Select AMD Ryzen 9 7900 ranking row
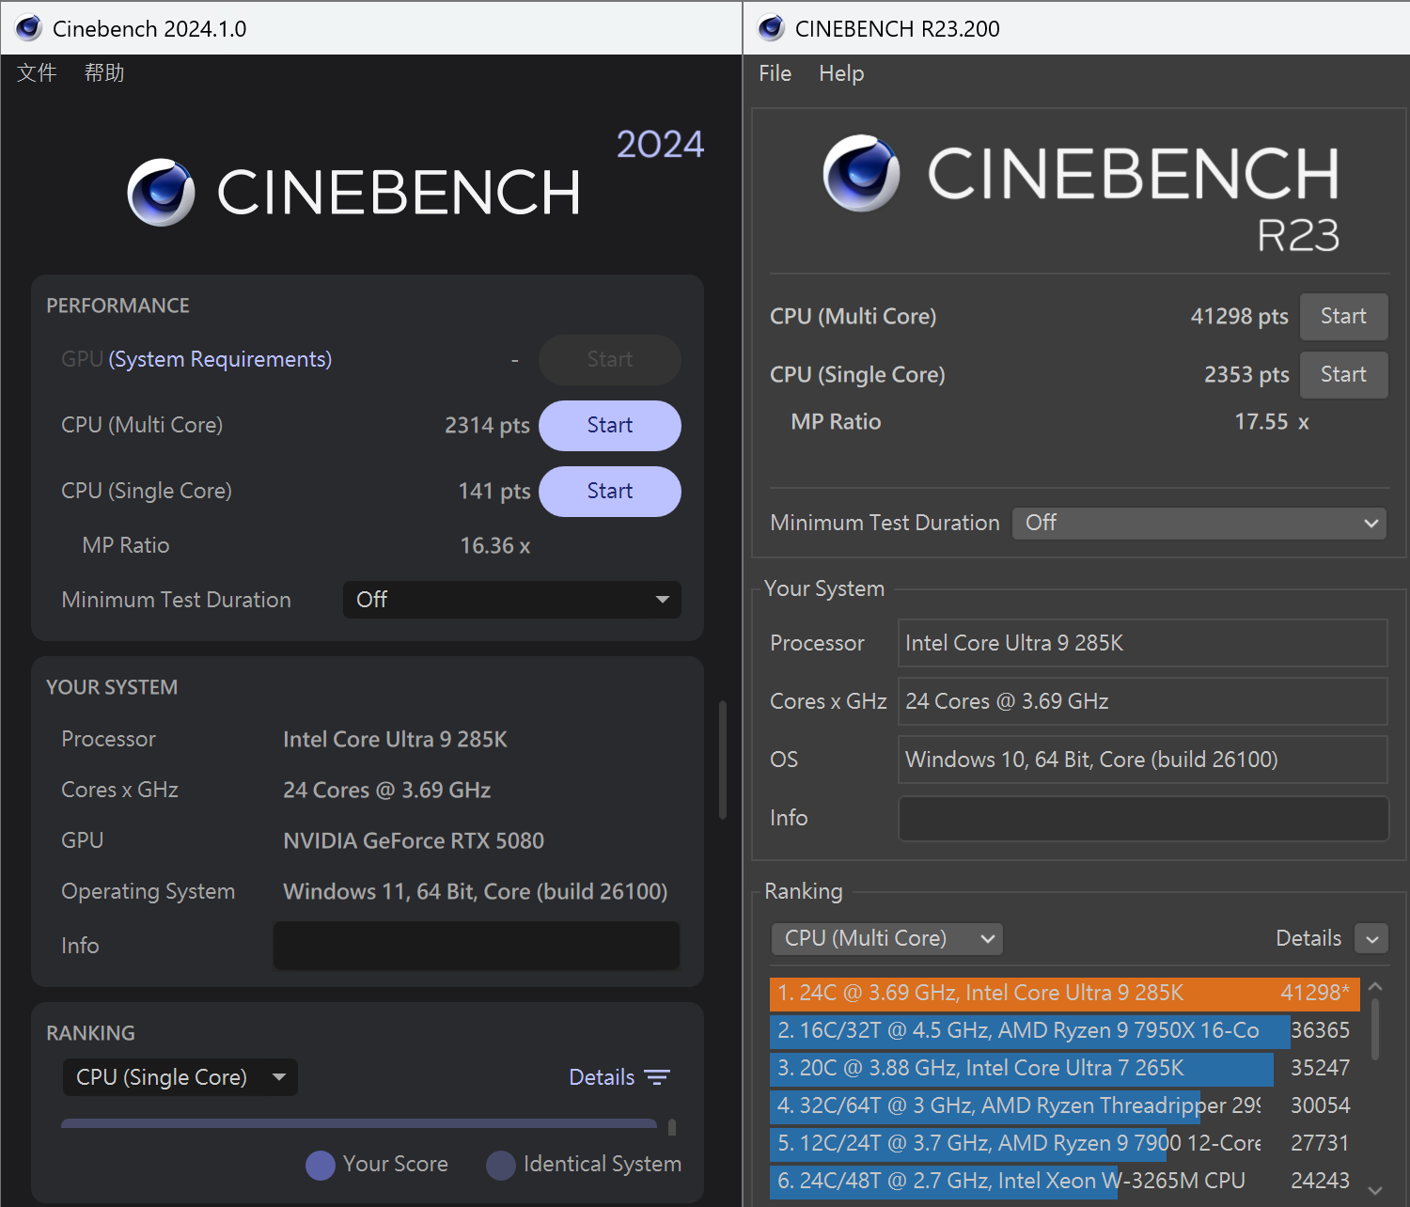1410x1207 pixels. point(1064,1144)
